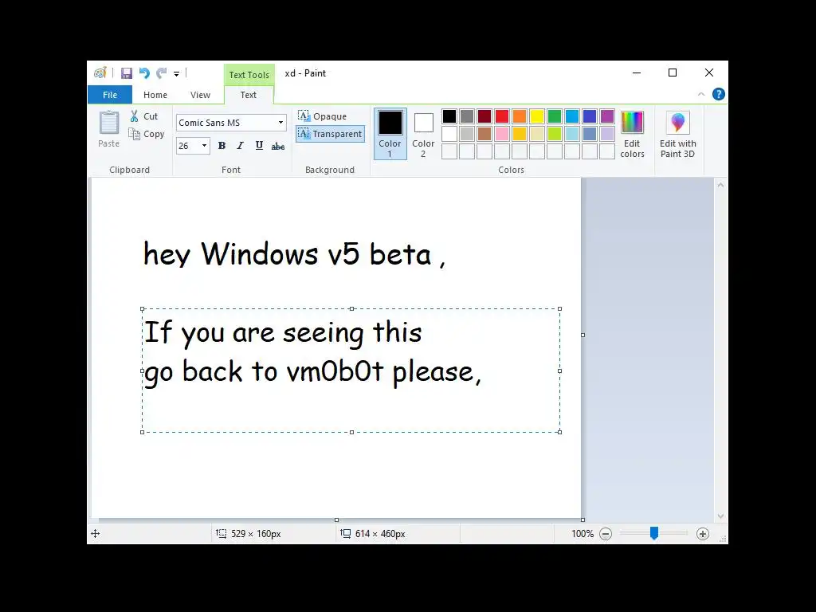
Task: Click the Save icon in quick access toolbar
Action: [127, 73]
